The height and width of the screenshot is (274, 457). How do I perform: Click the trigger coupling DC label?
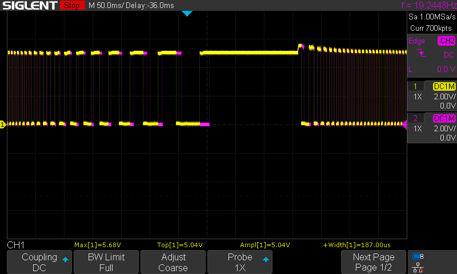point(449,55)
